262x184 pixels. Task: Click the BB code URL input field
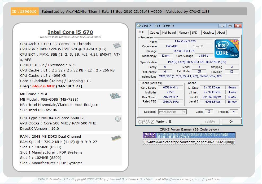[x=189, y=142]
